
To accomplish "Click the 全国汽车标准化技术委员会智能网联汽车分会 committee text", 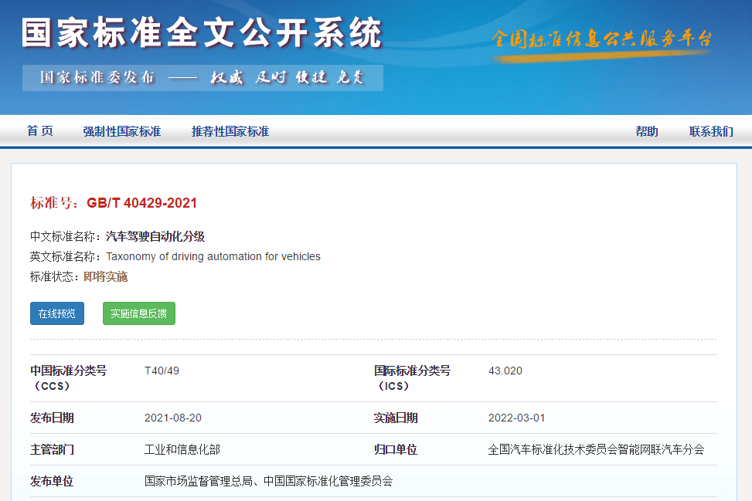I will coord(596,449).
